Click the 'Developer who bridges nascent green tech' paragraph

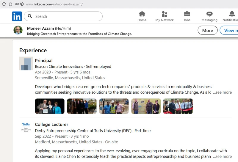pyautogui.click(x=123, y=89)
